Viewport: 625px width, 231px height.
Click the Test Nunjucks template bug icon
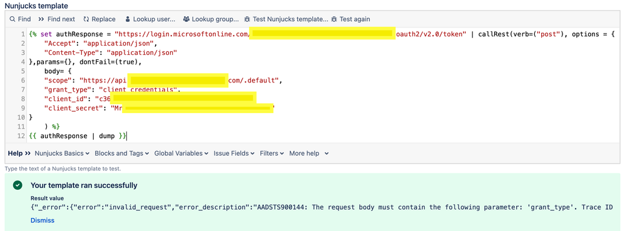pos(248,19)
